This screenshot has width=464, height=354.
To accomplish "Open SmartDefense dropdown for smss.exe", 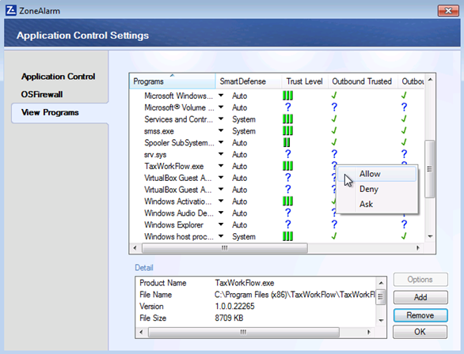I will pyautogui.click(x=221, y=130).
